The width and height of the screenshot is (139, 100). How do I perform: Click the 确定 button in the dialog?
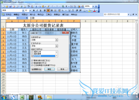(49, 69)
